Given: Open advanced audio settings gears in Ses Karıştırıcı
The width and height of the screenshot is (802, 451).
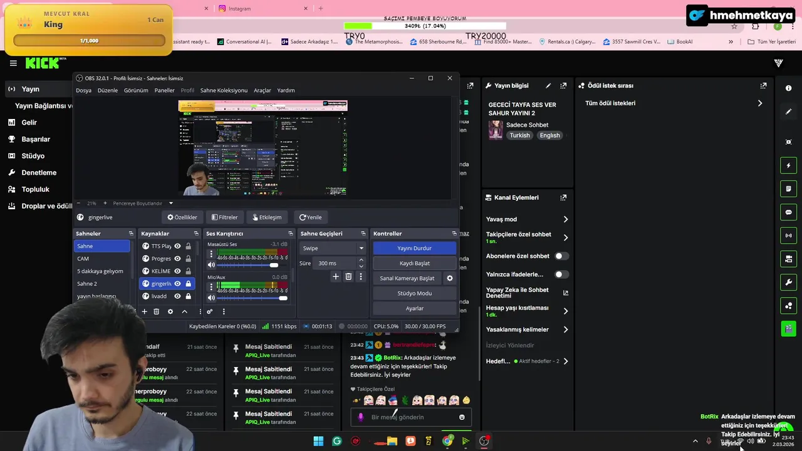Looking at the screenshot, I should pos(210,311).
